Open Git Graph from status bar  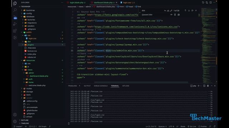point(43,127)
